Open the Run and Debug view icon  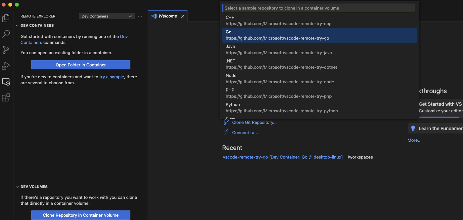(6, 66)
